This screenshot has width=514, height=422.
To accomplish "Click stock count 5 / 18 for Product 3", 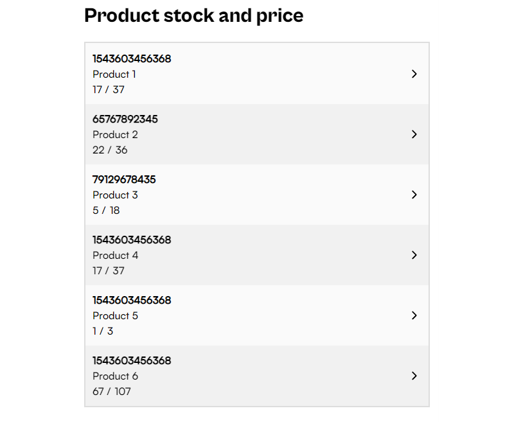I will click(x=106, y=210).
